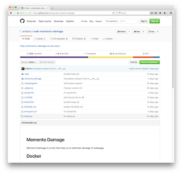View the 6 branches
Image resolution: width=182 pixels, height=174 pixels.
point(62,53)
